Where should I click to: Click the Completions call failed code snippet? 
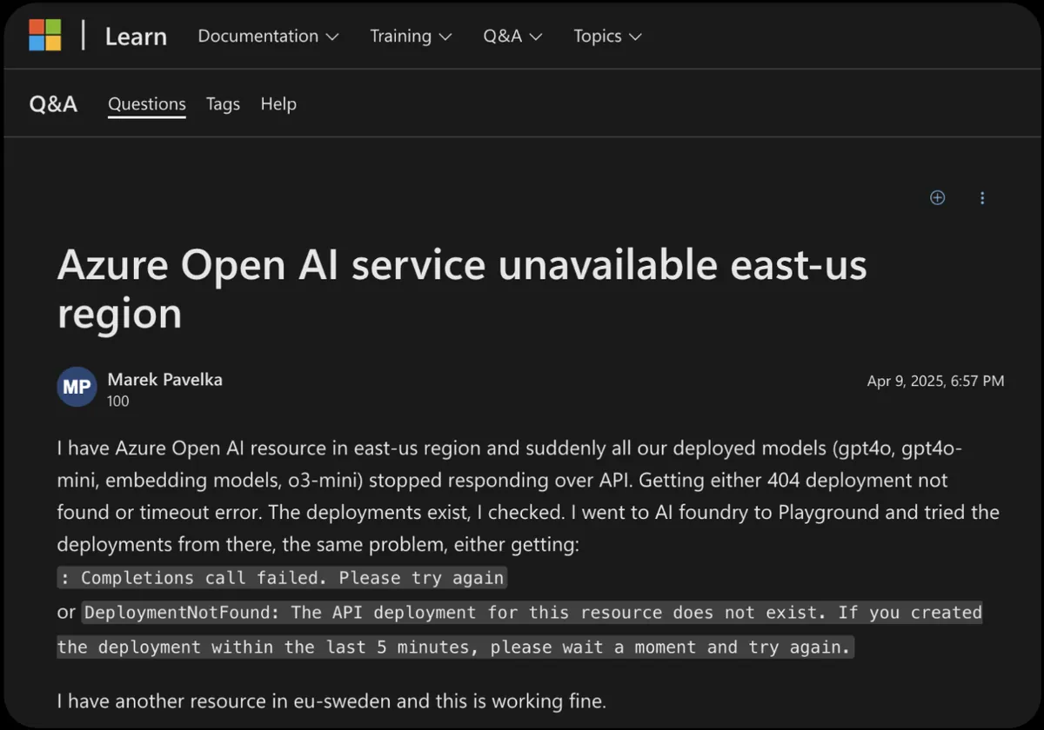(x=283, y=578)
